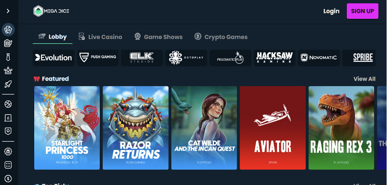Filter by Evolution provider
This screenshot has width=387, height=185.
tap(54, 57)
